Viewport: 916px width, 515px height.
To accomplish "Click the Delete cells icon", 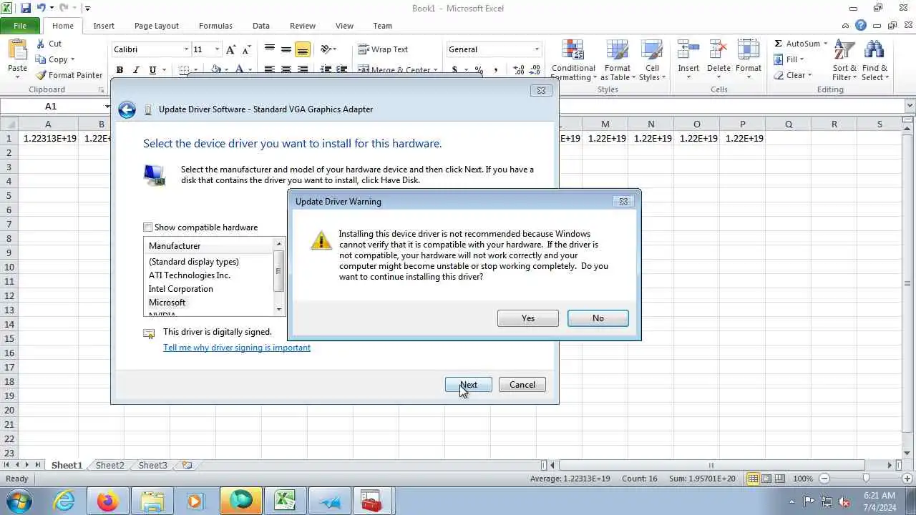I will coord(718,50).
